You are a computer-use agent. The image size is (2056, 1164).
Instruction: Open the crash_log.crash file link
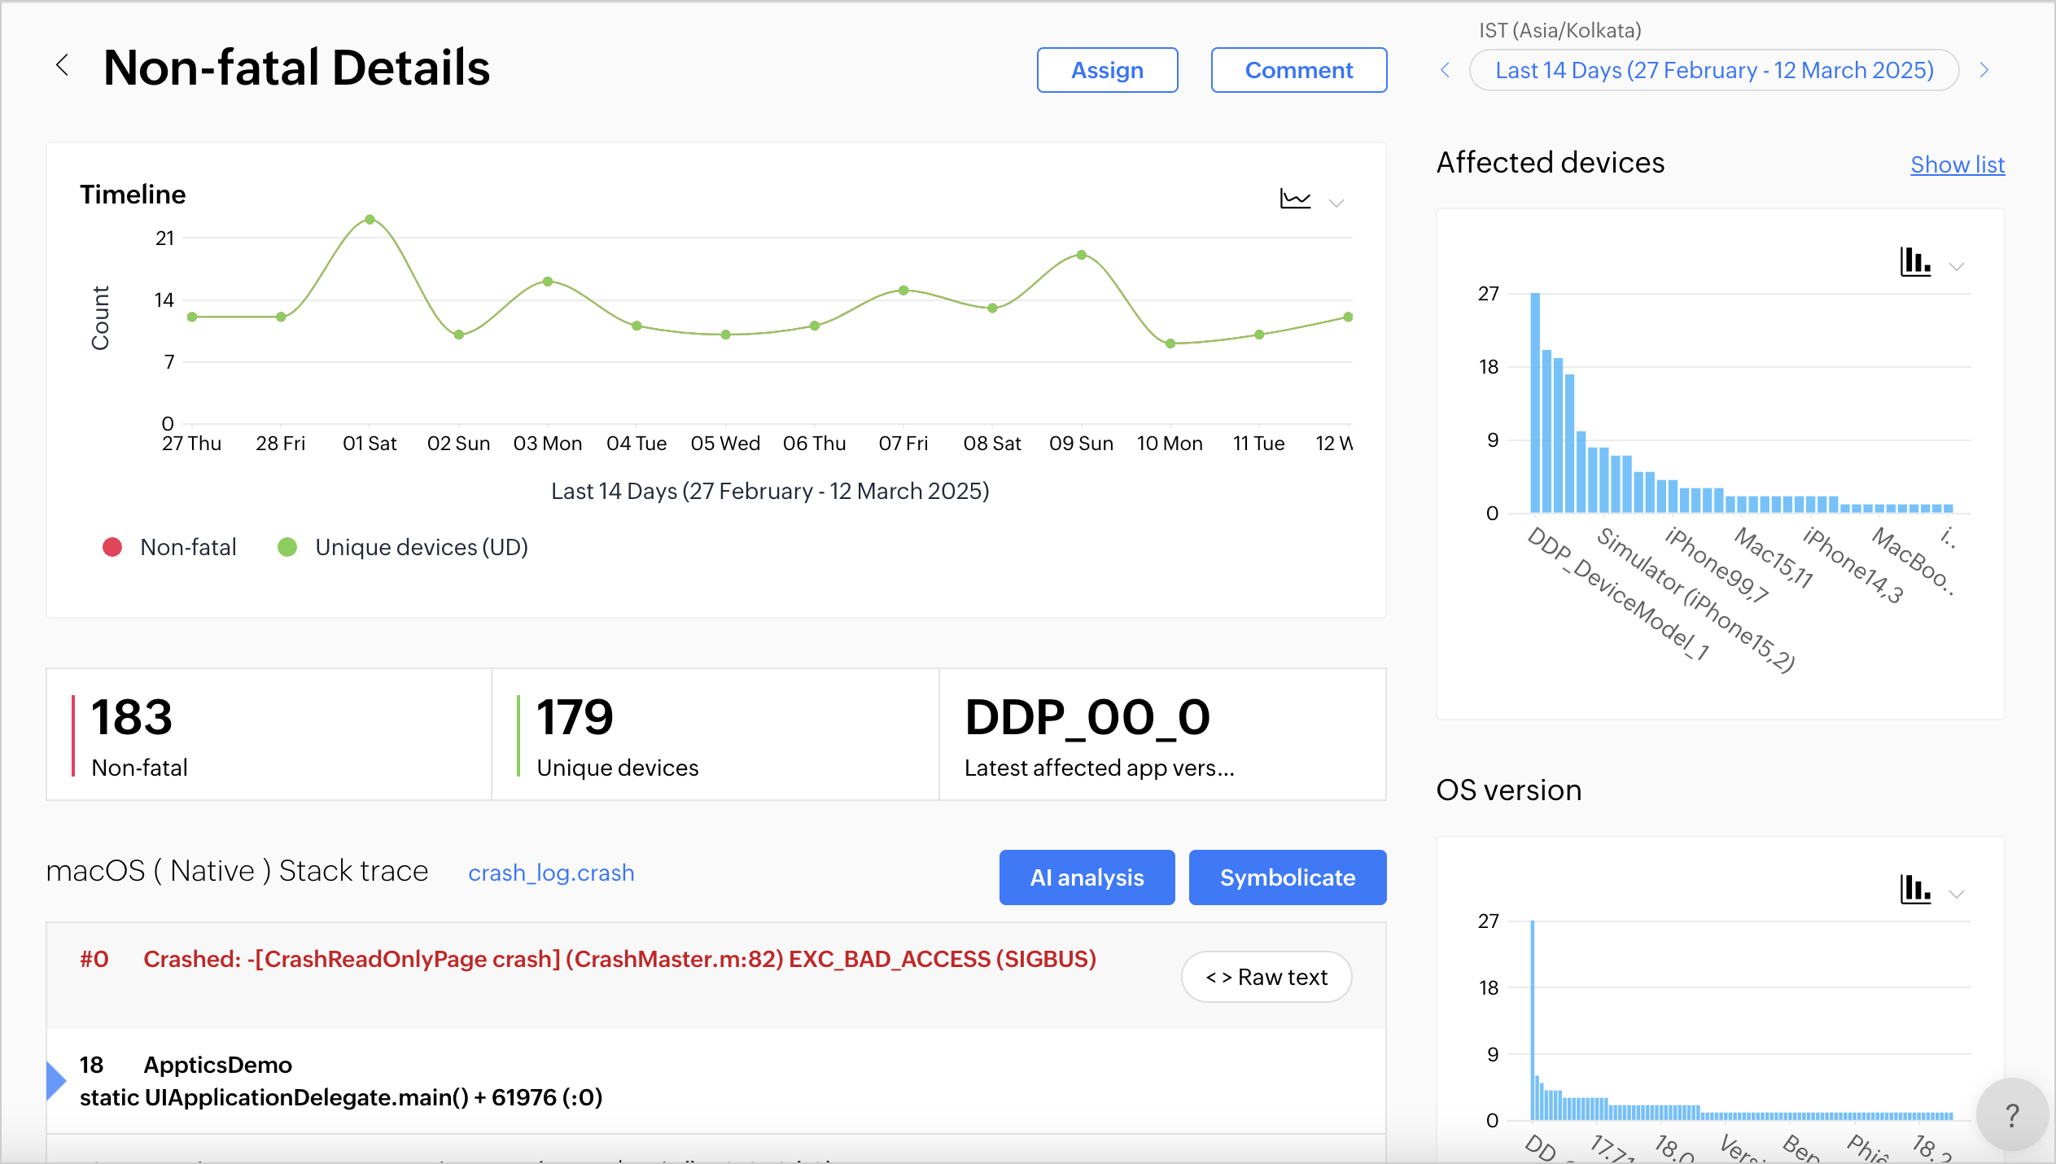(x=551, y=873)
